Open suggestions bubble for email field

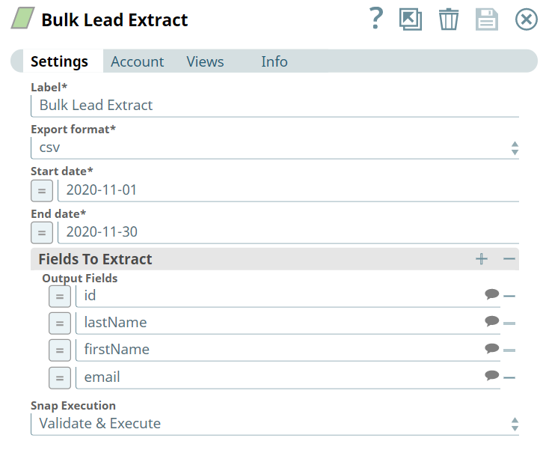click(491, 376)
